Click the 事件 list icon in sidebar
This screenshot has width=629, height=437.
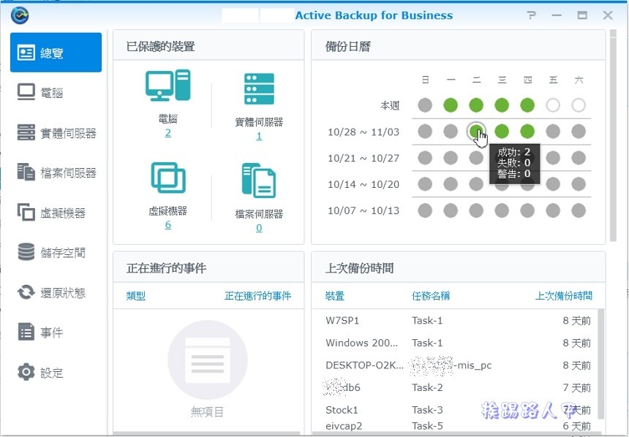pyautogui.click(x=26, y=332)
